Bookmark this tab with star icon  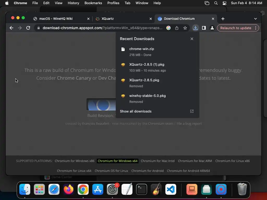pos(185,28)
